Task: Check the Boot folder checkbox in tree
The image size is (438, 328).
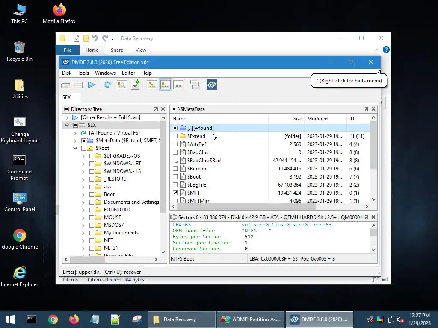Action: coord(92,194)
